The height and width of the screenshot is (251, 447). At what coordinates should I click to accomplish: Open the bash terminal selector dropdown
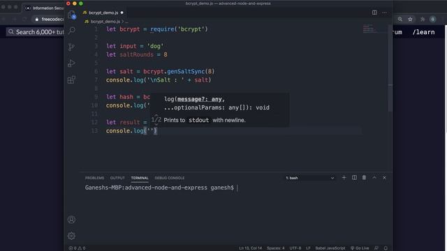[x=309, y=178]
